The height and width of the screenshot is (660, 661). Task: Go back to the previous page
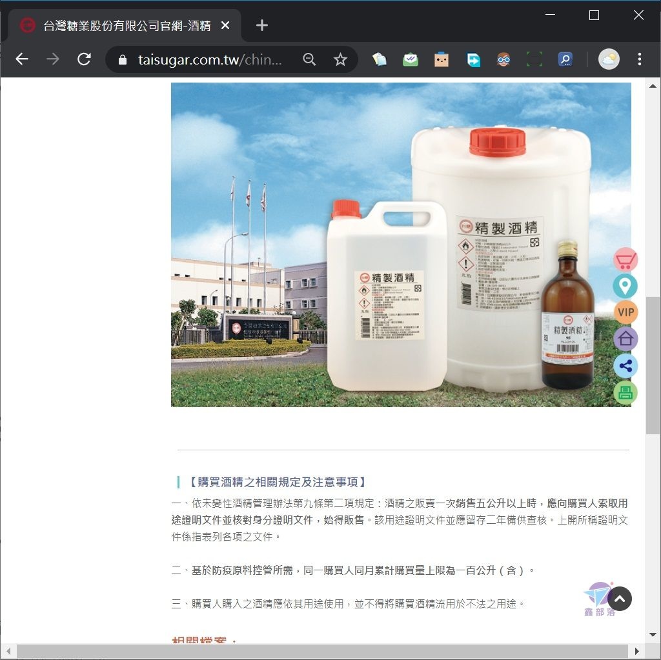click(x=22, y=59)
